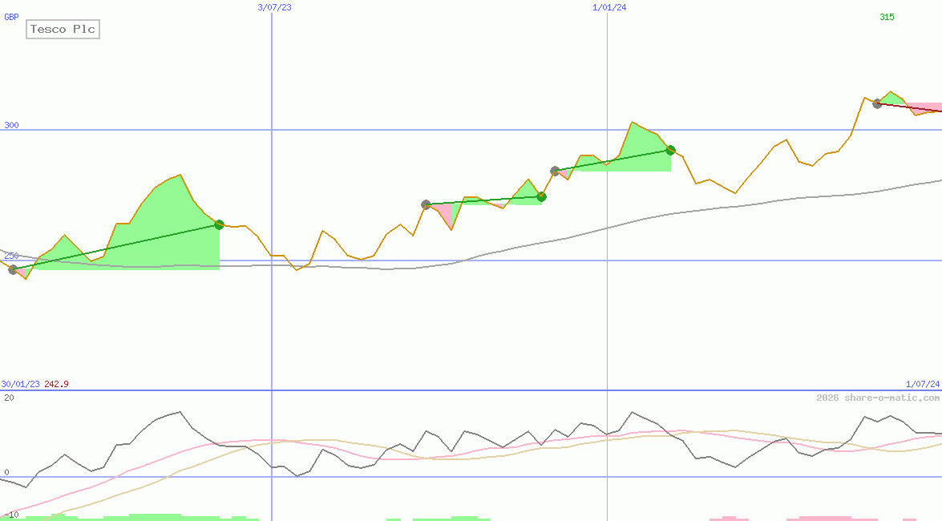This screenshot has height=521, width=942.
Task: Click the green 315 price value
Action: [x=887, y=17]
